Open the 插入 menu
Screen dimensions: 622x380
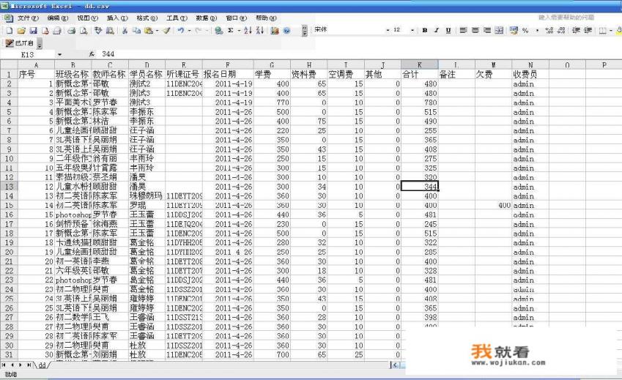(117, 18)
